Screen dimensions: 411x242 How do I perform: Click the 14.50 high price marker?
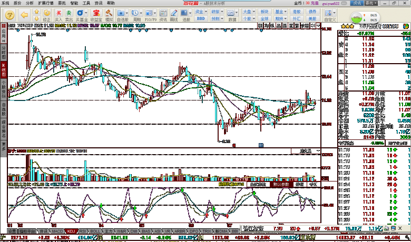coord(40,35)
